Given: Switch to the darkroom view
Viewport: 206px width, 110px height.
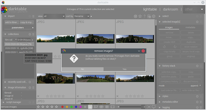Looking at the screenshot, I should tap(170, 9).
